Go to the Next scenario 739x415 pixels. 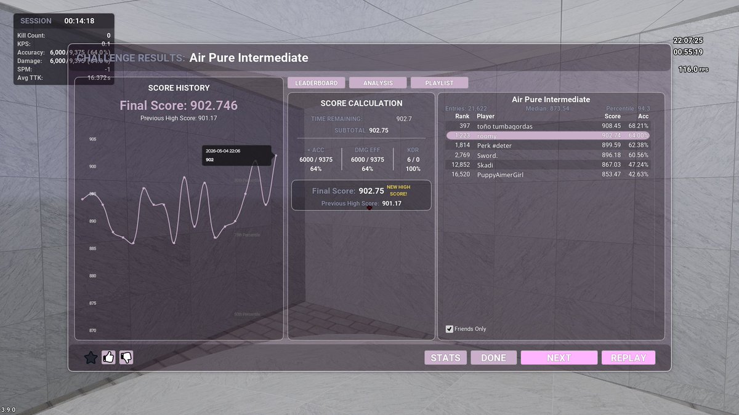[559, 358]
